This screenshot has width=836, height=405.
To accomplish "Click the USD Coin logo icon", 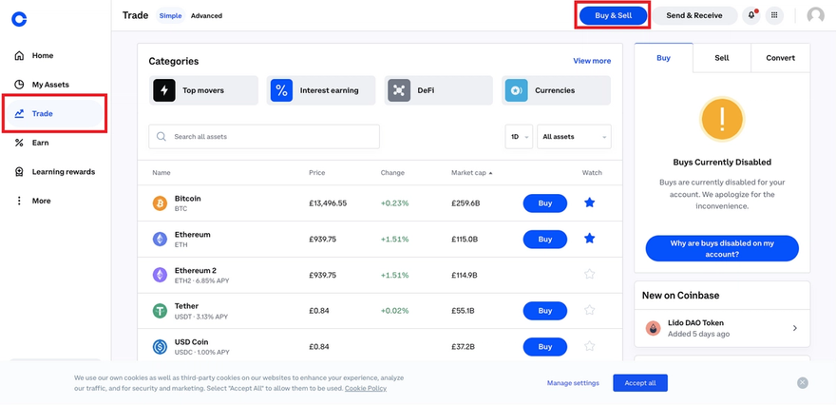I will [x=160, y=347].
